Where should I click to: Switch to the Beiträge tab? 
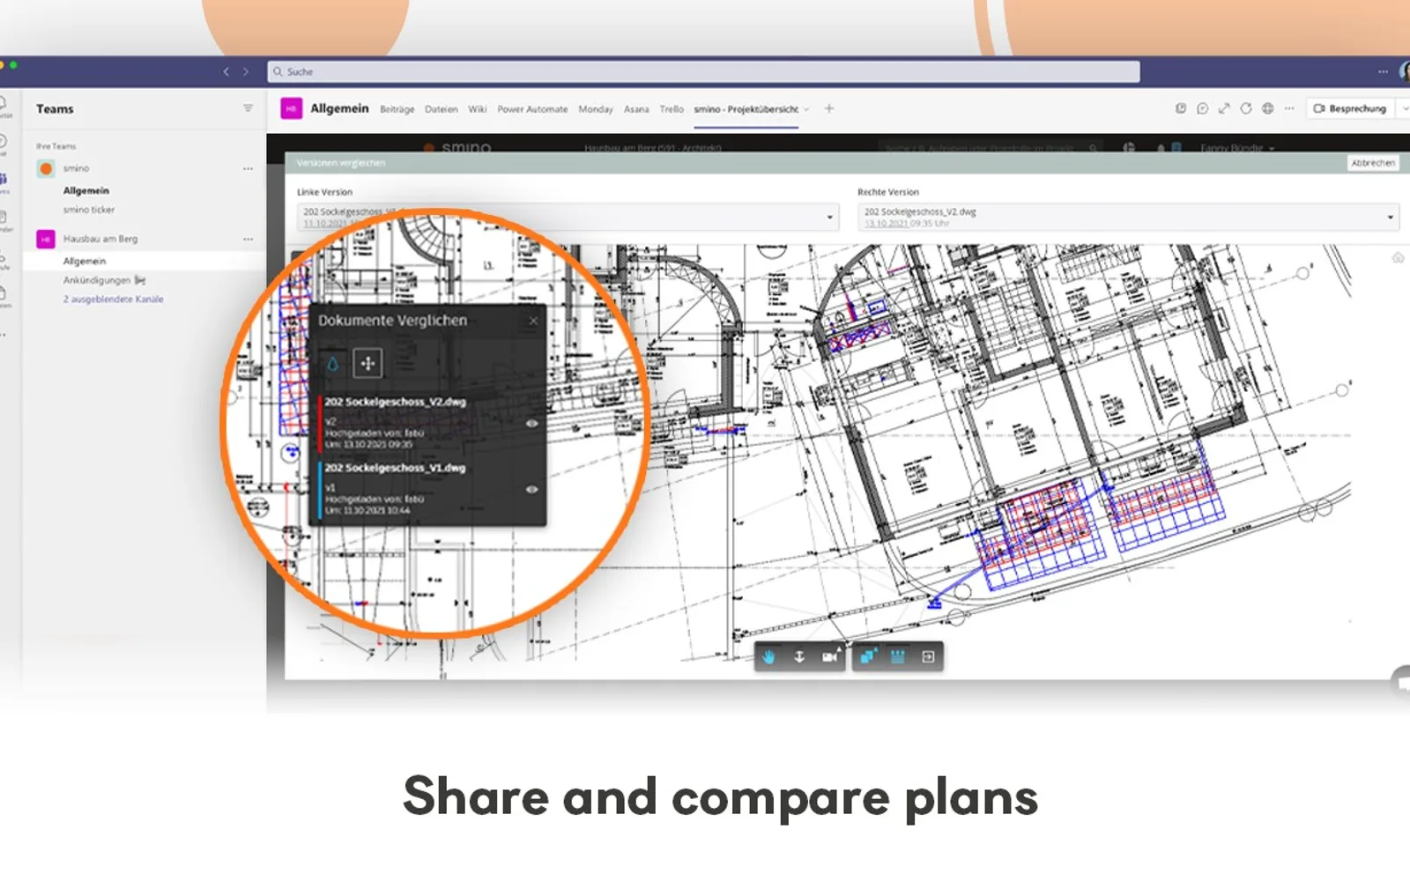[x=397, y=109]
